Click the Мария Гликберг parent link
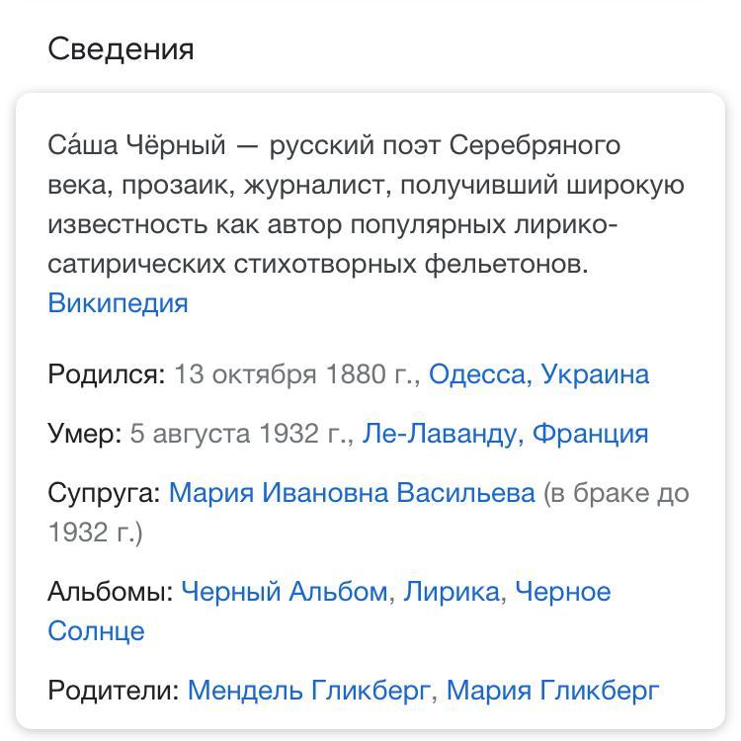The width and height of the screenshot is (741, 741). point(552,691)
